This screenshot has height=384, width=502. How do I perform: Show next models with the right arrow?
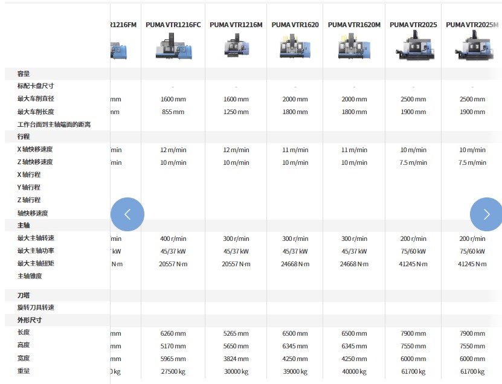(486, 214)
